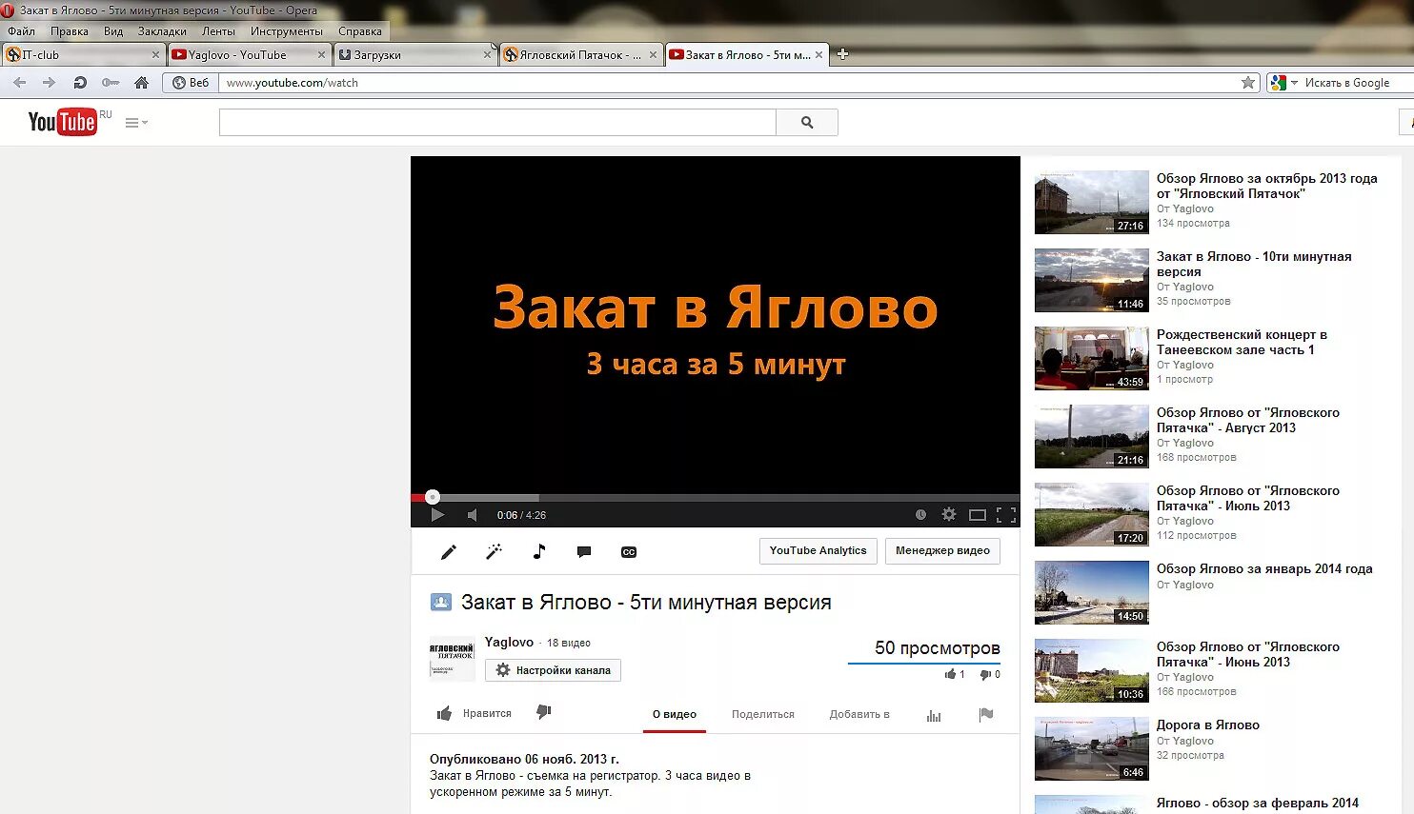The height and width of the screenshot is (814, 1414).
Task: Focus the YouTube search field
Action: [x=497, y=122]
